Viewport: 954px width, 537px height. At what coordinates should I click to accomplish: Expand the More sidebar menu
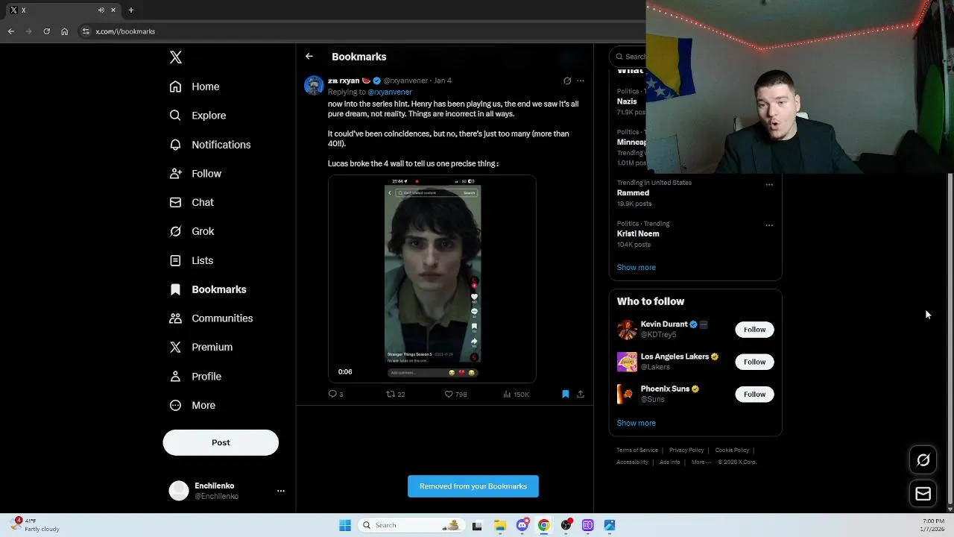point(192,405)
